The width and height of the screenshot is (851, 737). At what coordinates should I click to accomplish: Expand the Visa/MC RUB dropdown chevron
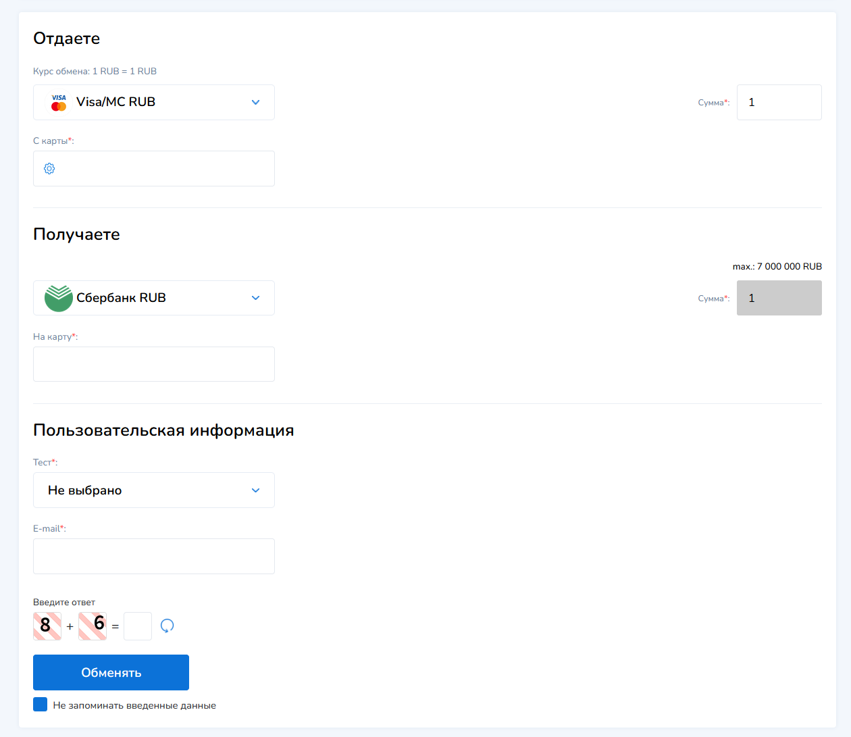255,103
